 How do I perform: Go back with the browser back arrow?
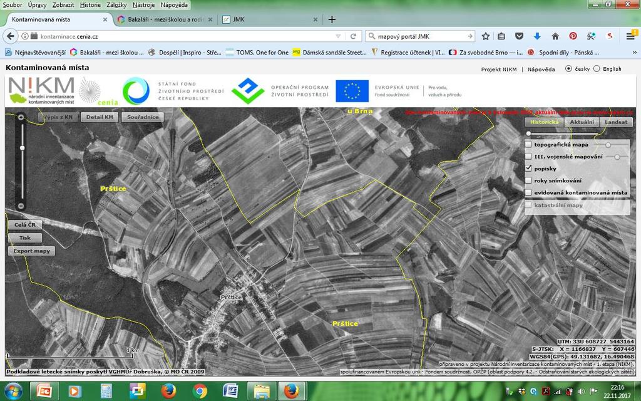pyautogui.click(x=11, y=36)
